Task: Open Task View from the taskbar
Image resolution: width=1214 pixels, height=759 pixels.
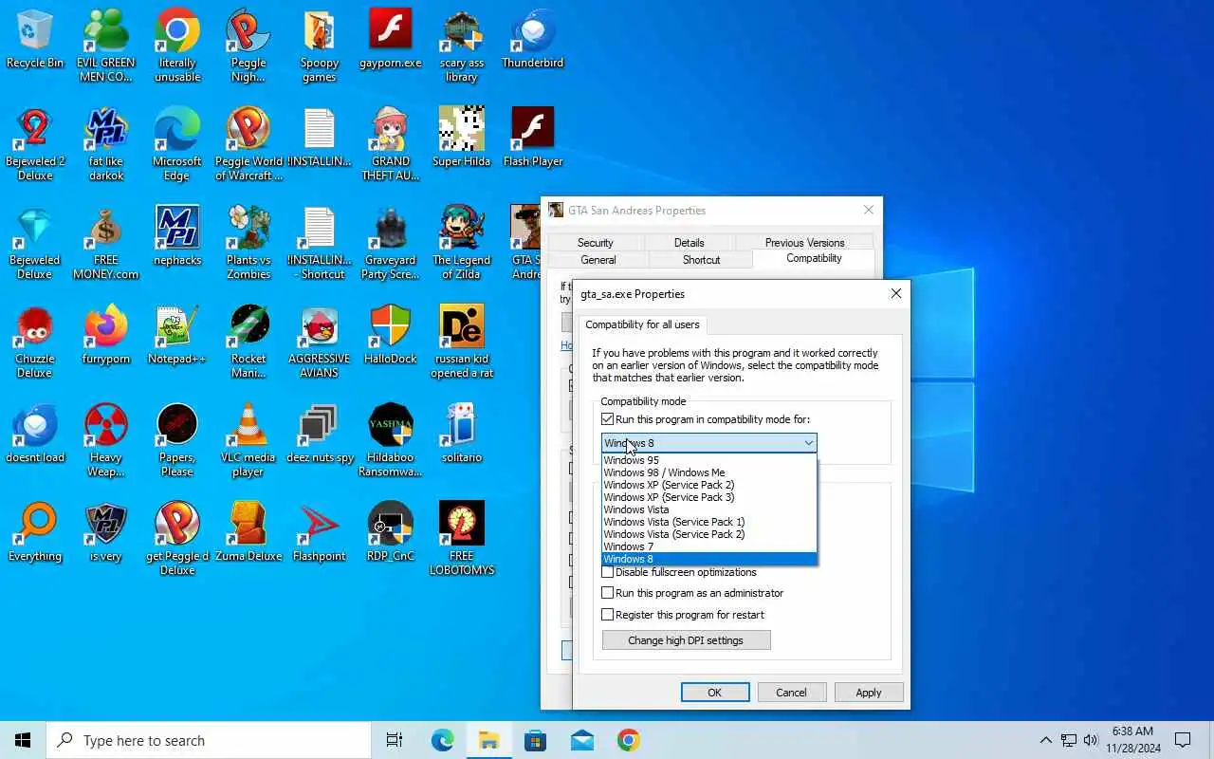Action: (395, 740)
